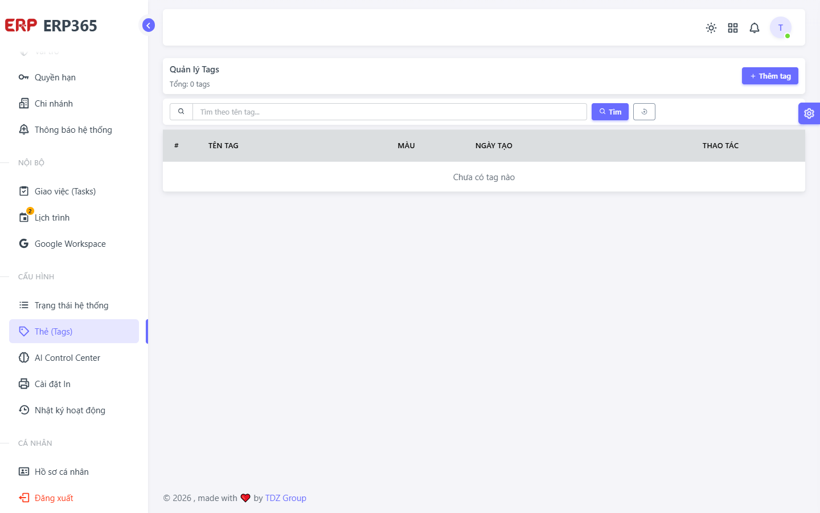Image resolution: width=820 pixels, height=513 pixels.
Task: Click the TÊN TAG column header
Action: coord(223,146)
